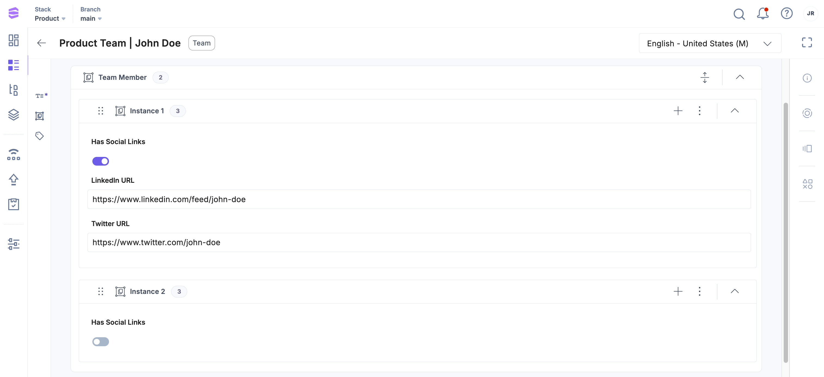Open the entry information panel icon
This screenshot has height=377, width=824.
807,78
